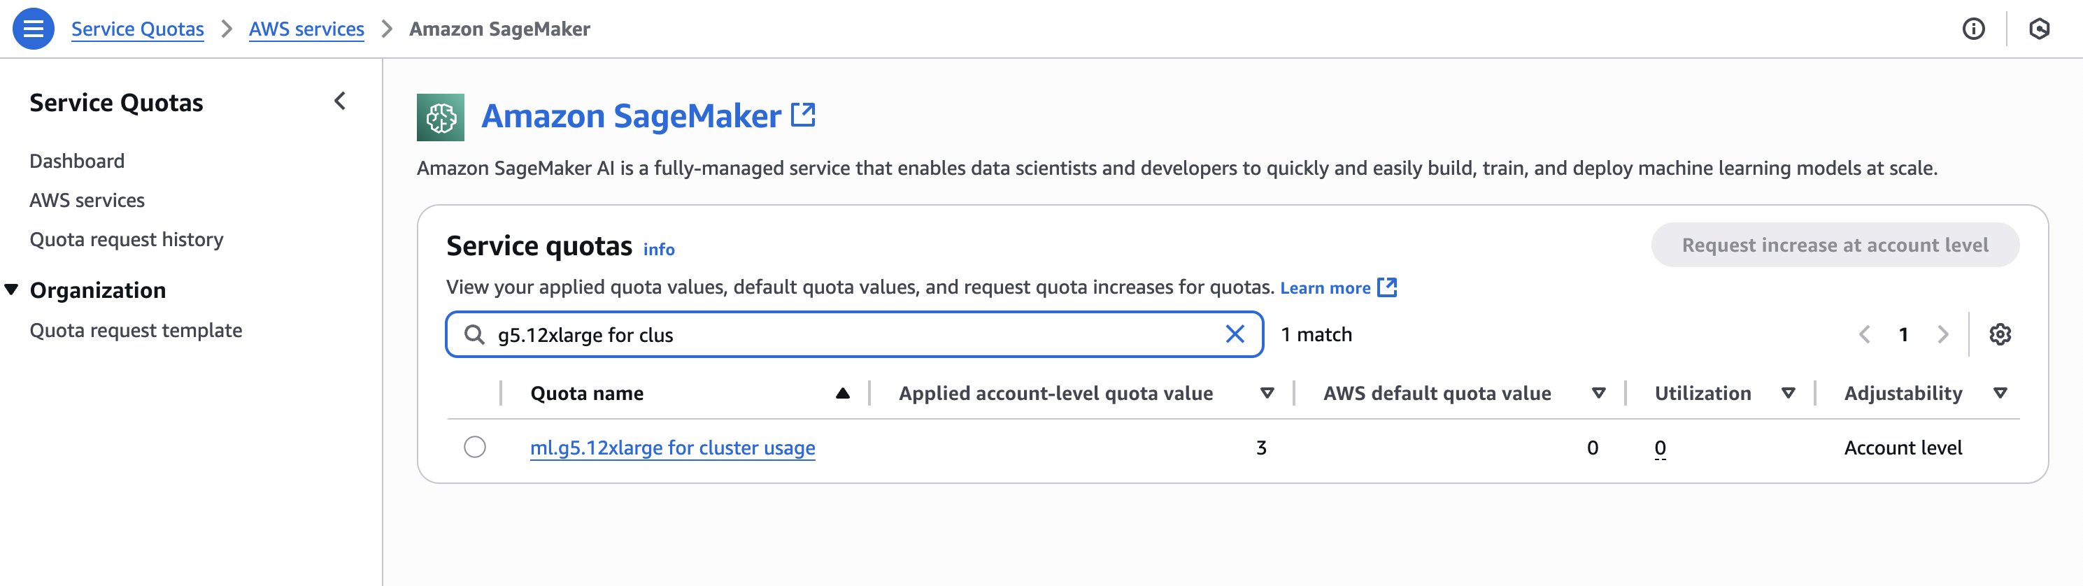
Task: Open ml.g5.12xlarge for cluster usage quota
Action: [673, 448]
